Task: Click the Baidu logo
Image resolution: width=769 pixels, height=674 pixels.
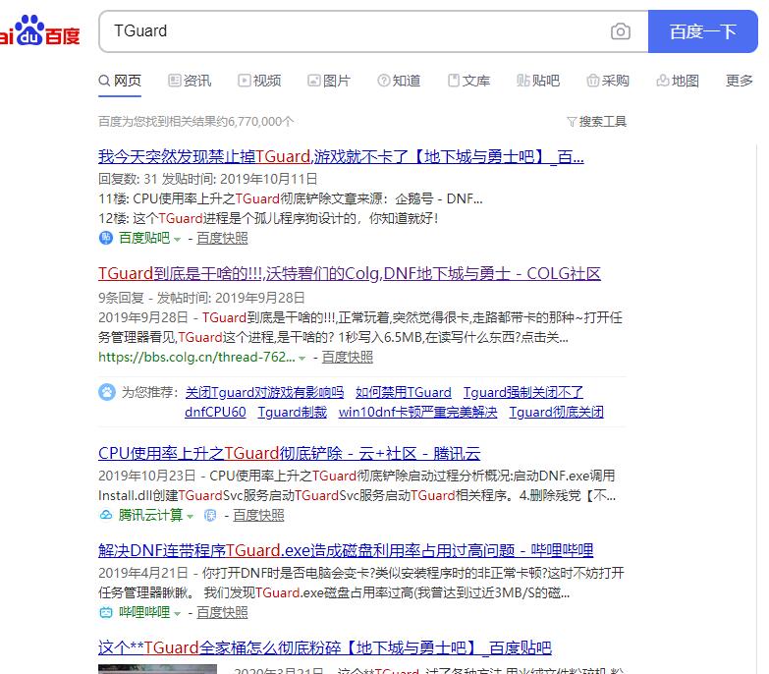Action: pyautogui.click(x=39, y=31)
